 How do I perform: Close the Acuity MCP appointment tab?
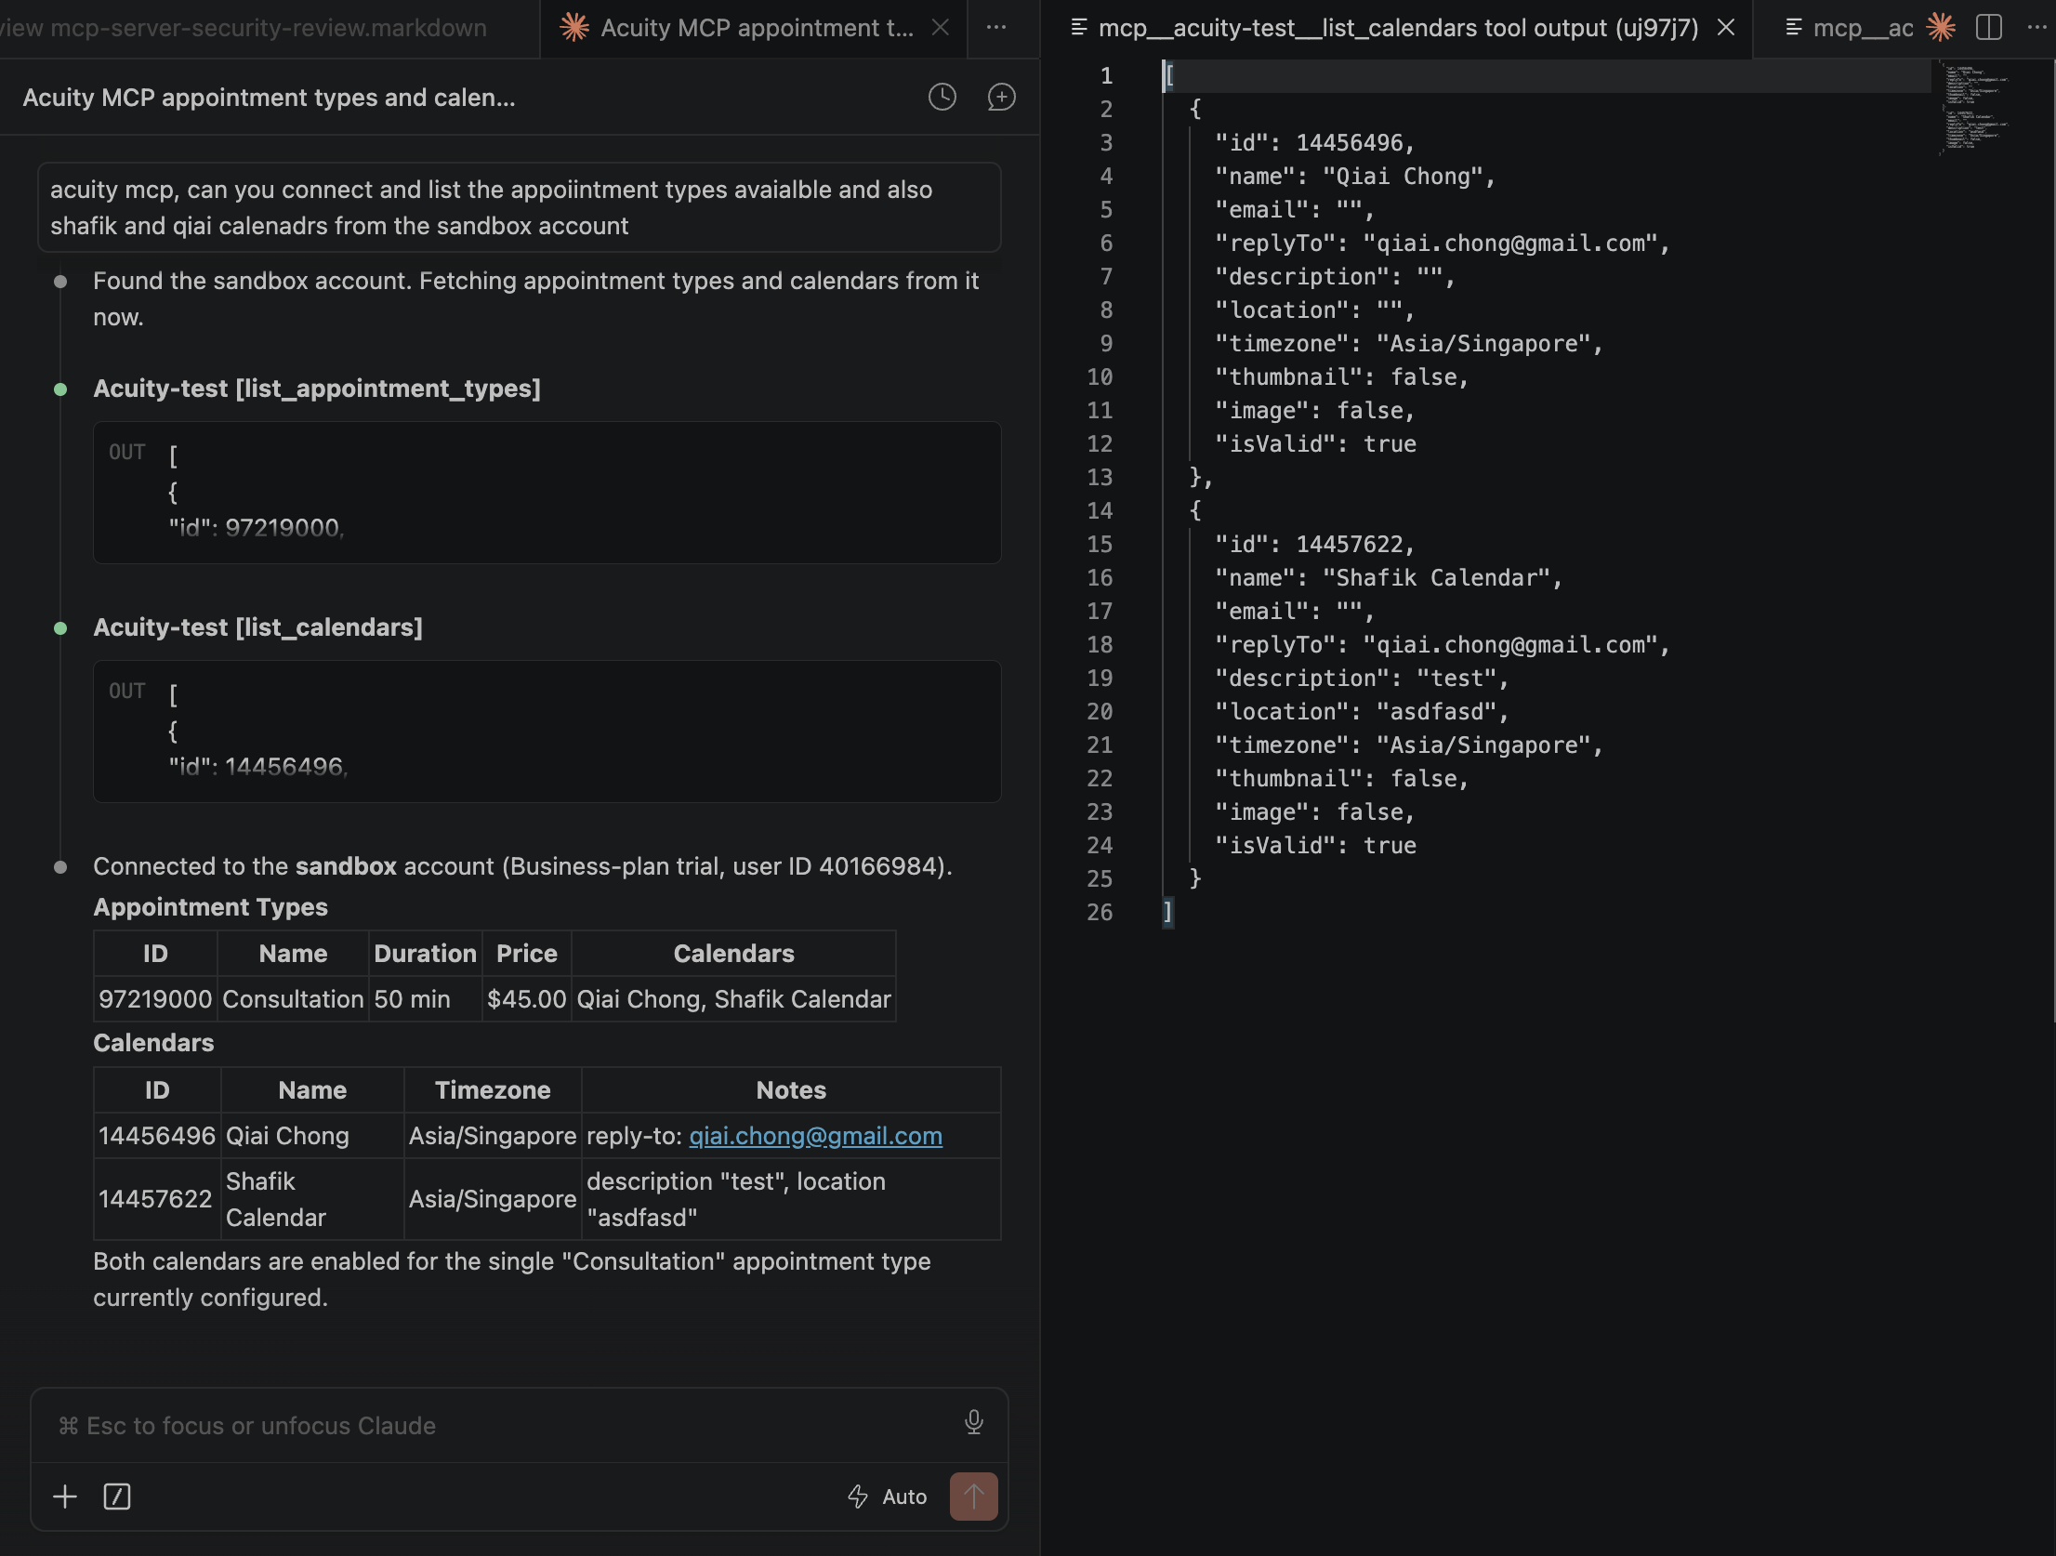pyautogui.click(x=941, y=28)
